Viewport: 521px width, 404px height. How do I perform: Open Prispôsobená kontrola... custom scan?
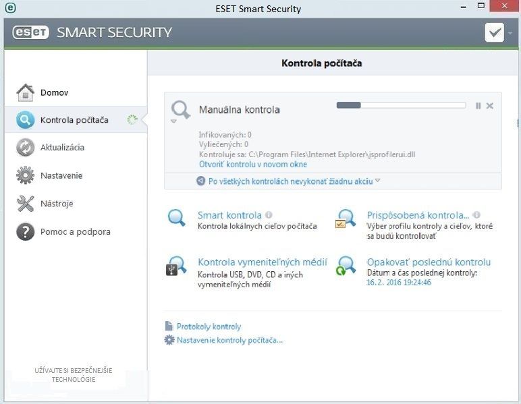click(x=418, y=215)
